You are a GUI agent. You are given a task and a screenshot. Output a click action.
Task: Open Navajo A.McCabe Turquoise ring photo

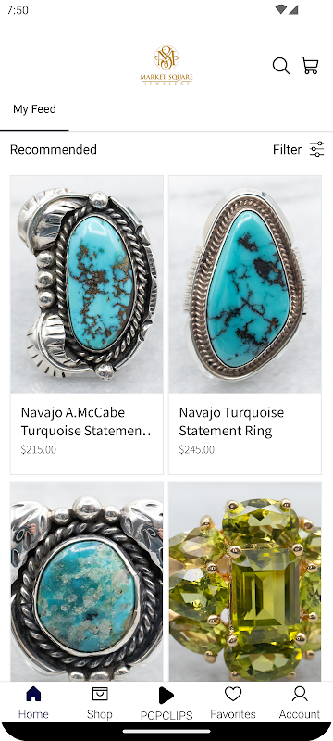tap(87, 284)
